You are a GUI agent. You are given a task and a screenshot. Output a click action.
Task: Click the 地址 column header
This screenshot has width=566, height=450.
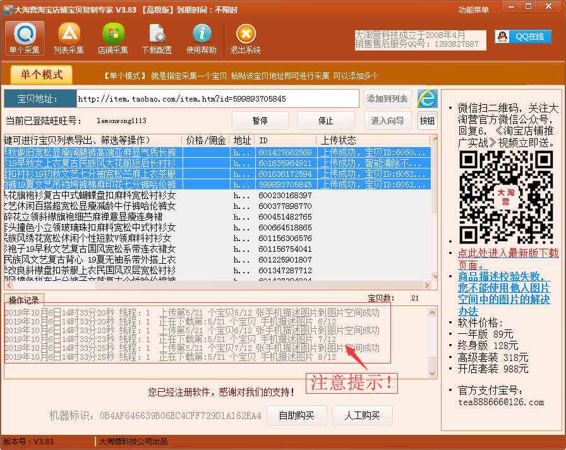242,140
